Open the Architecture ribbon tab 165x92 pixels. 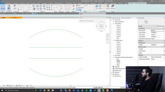click(8, 3)
